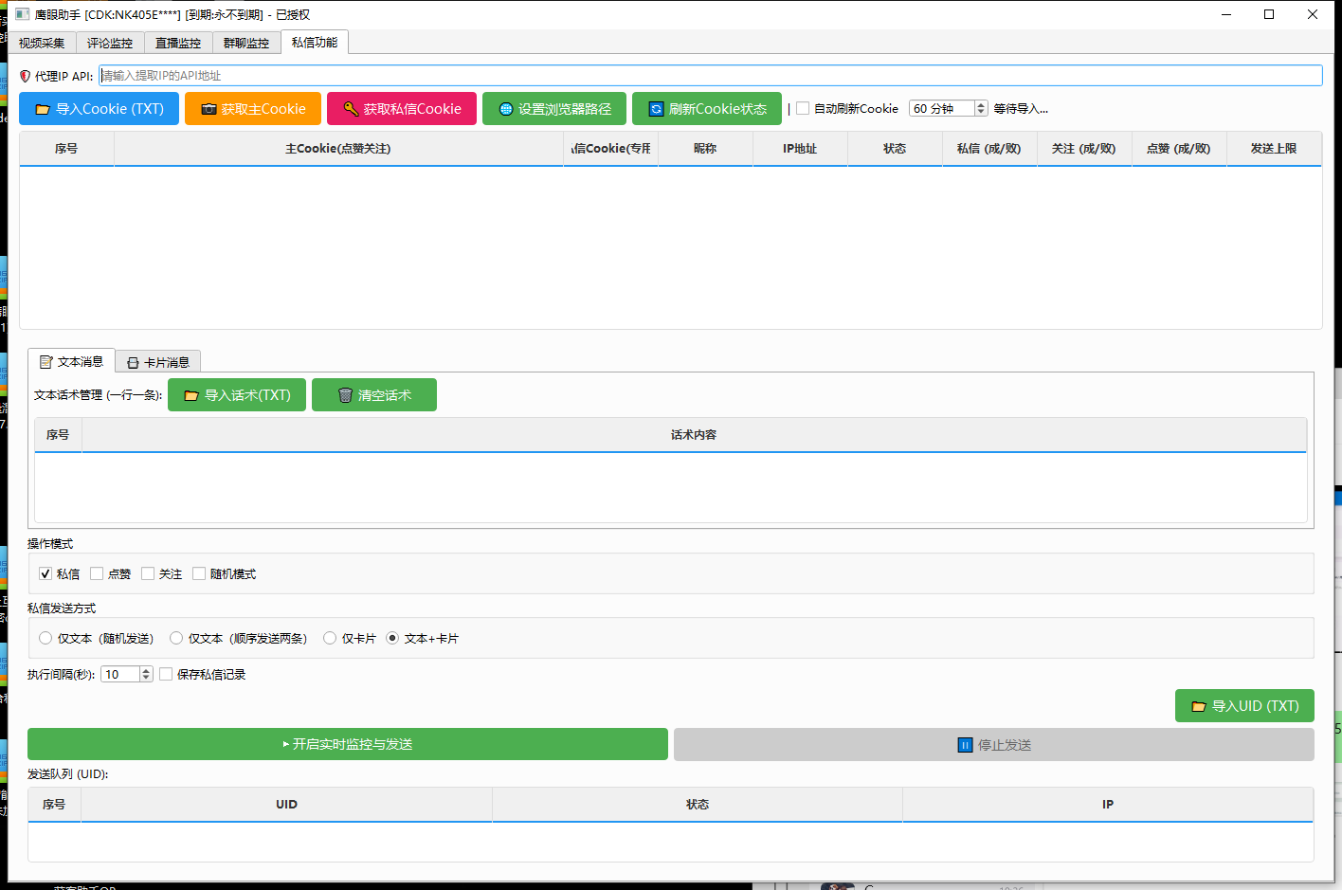
Task: Click the folder icon on 导入UID (TXT)
Action: (1199, 706)
